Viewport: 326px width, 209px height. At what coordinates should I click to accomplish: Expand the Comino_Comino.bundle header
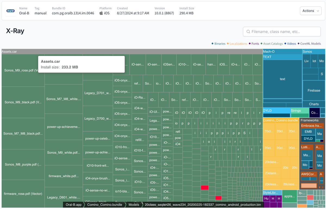click(281, 120)
